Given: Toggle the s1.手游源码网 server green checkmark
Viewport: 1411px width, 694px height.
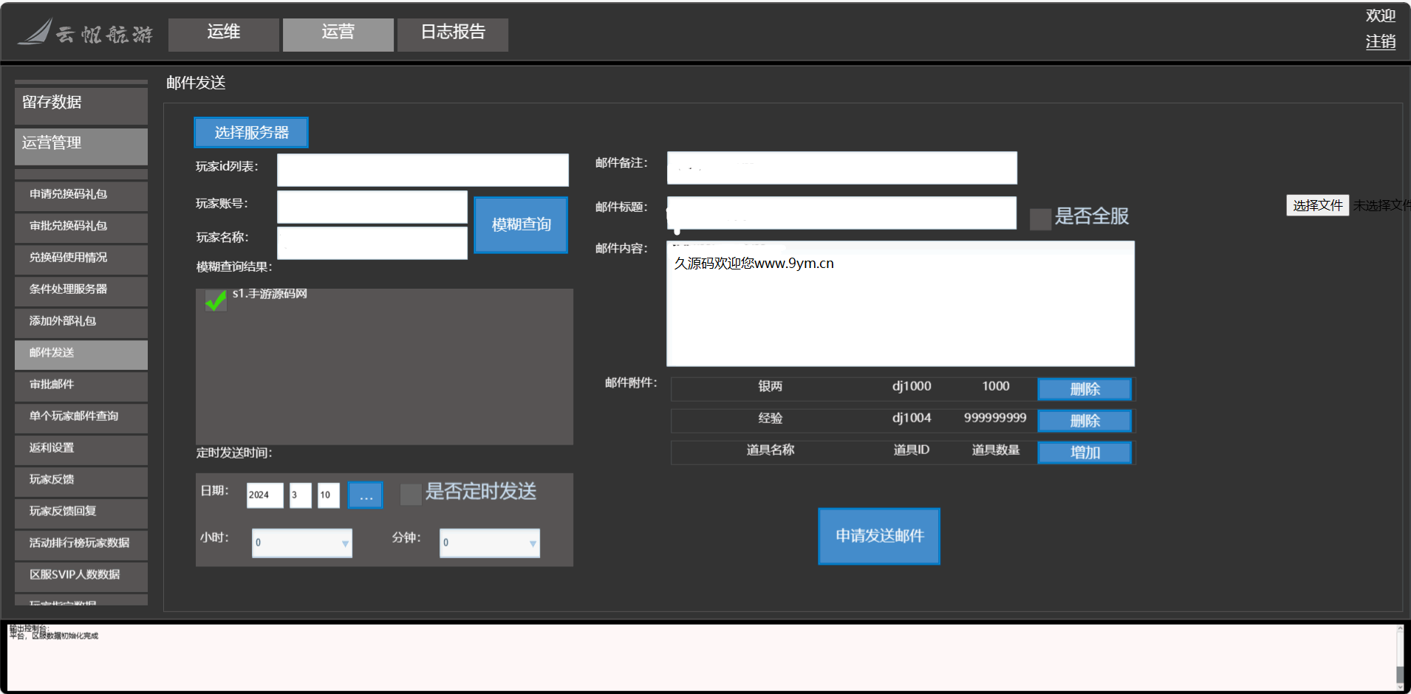Looking at the screenshot, I should [x=216, y=300].
